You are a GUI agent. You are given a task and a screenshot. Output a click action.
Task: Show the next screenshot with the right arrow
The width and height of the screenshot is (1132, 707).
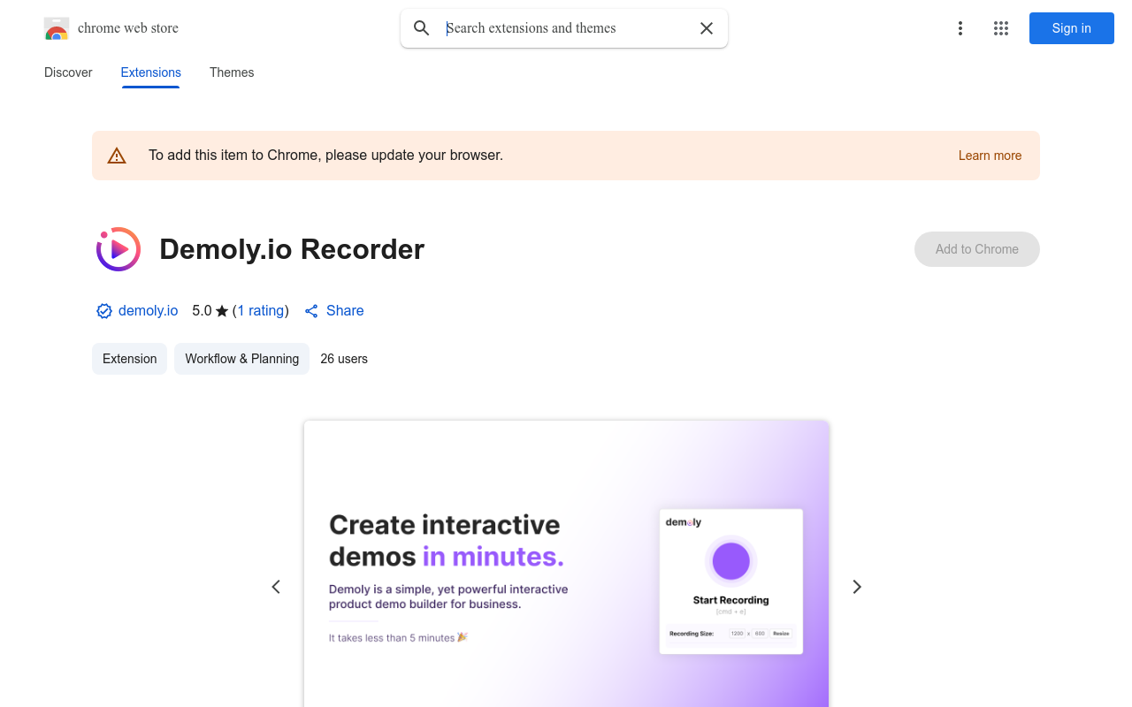click(x=856, y=587)
